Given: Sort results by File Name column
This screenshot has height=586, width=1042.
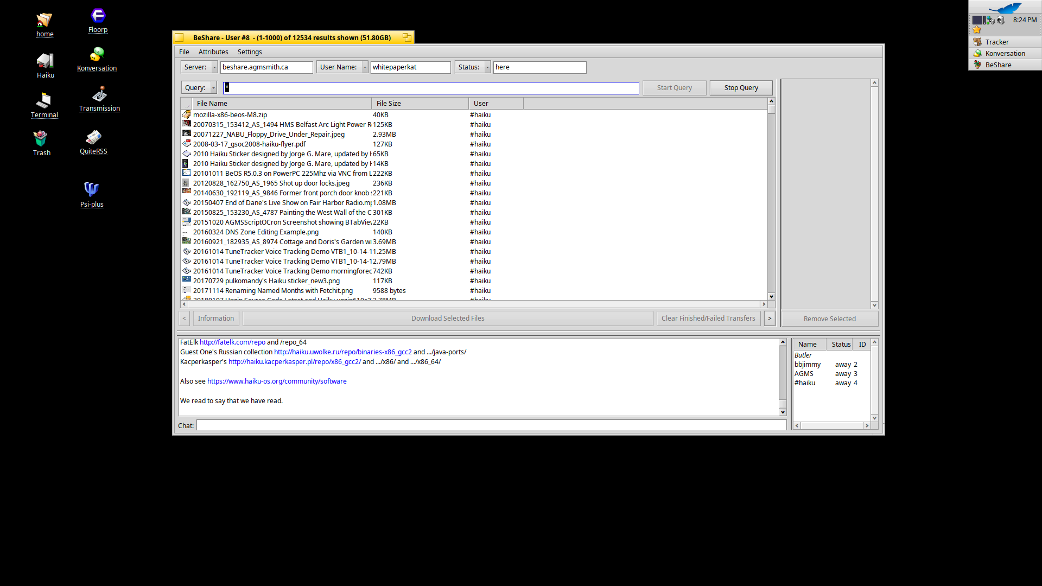Looking at the screenshot, I should [x=281, y=103].
